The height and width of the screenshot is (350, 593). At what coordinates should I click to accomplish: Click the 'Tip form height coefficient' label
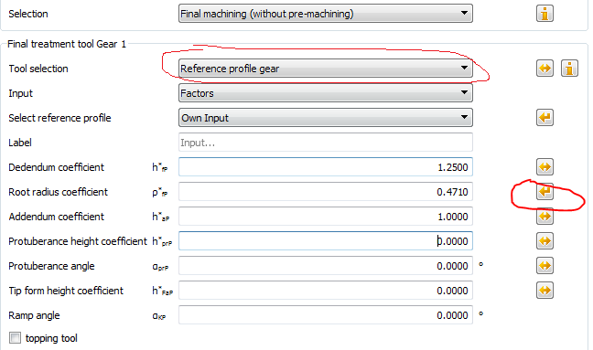(x=66, y=291)
